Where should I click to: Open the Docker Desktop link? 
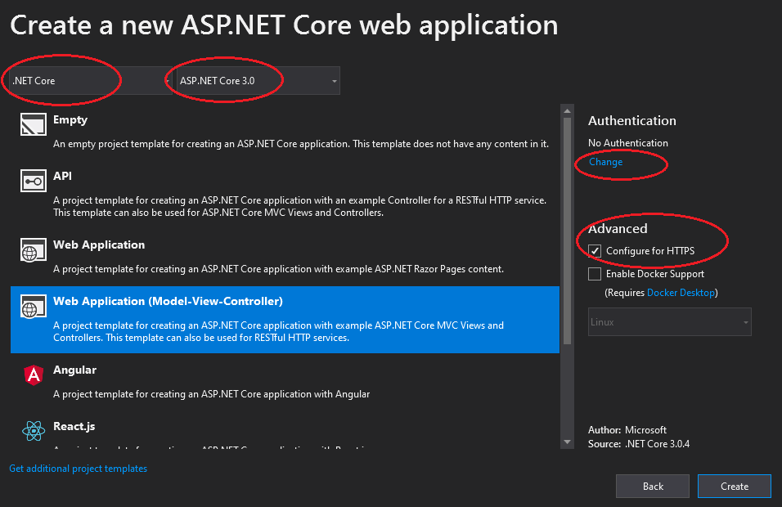click(681, 293)
